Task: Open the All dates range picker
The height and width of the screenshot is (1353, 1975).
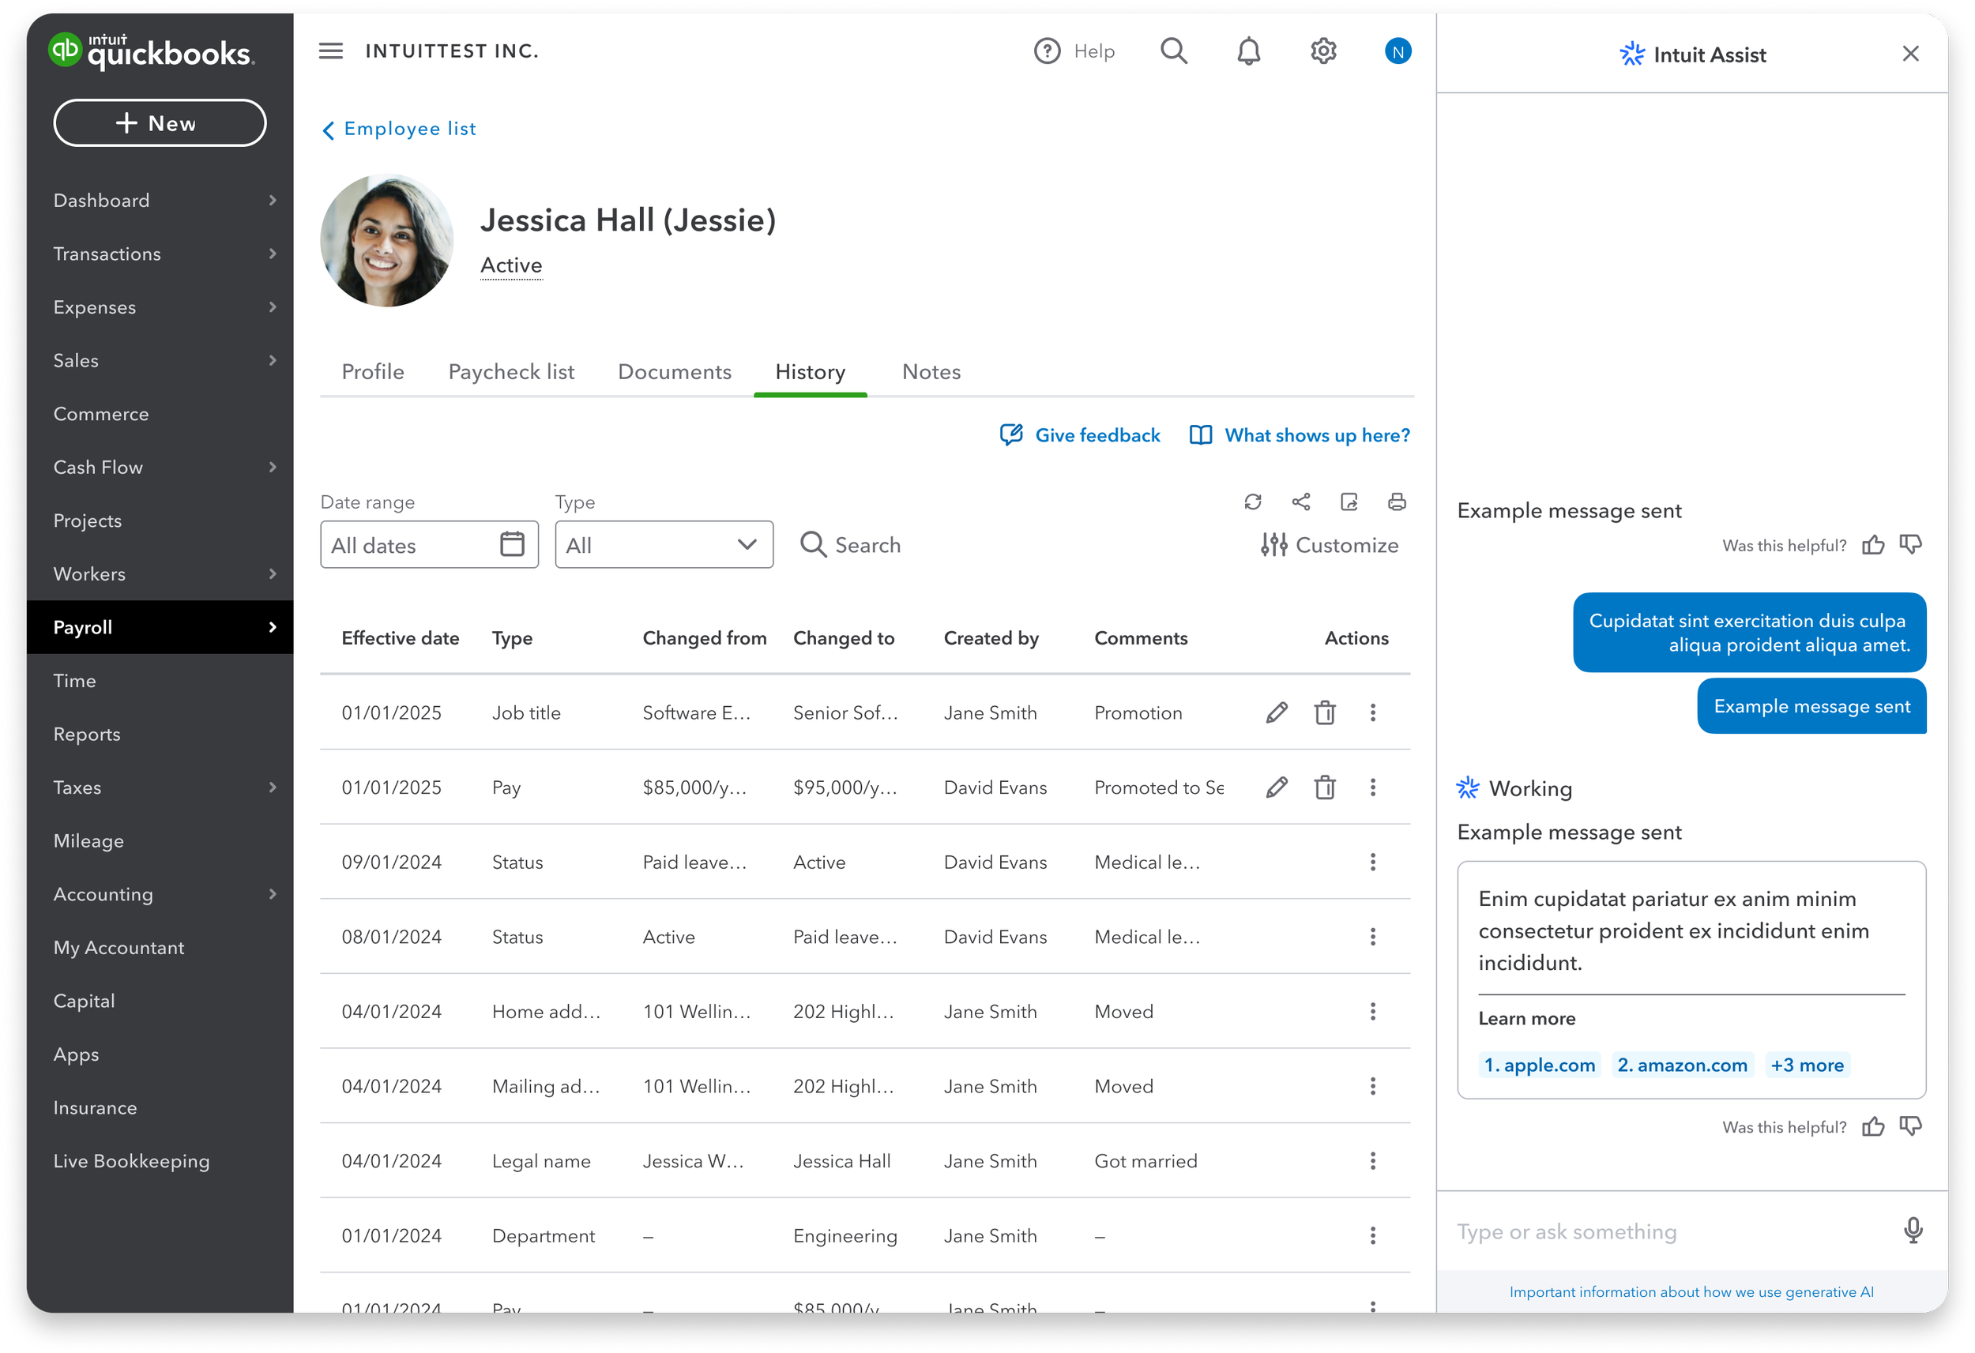Action: pos(428,545)
